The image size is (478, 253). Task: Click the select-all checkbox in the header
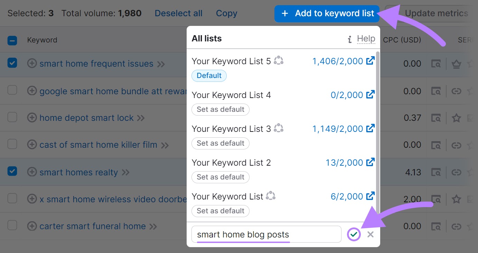click(12, 39)
